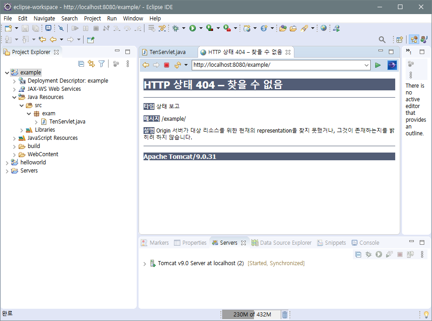
Task: Expand the Libraries node
Action: [22, 130]
